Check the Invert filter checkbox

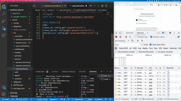[142, 45]
